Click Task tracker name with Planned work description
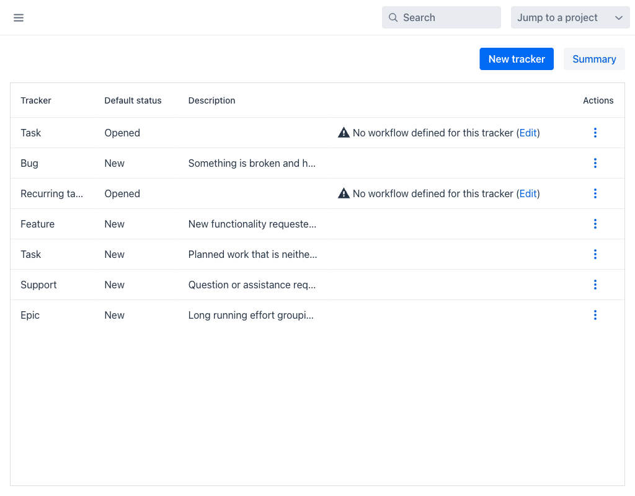 coord(31,254)
